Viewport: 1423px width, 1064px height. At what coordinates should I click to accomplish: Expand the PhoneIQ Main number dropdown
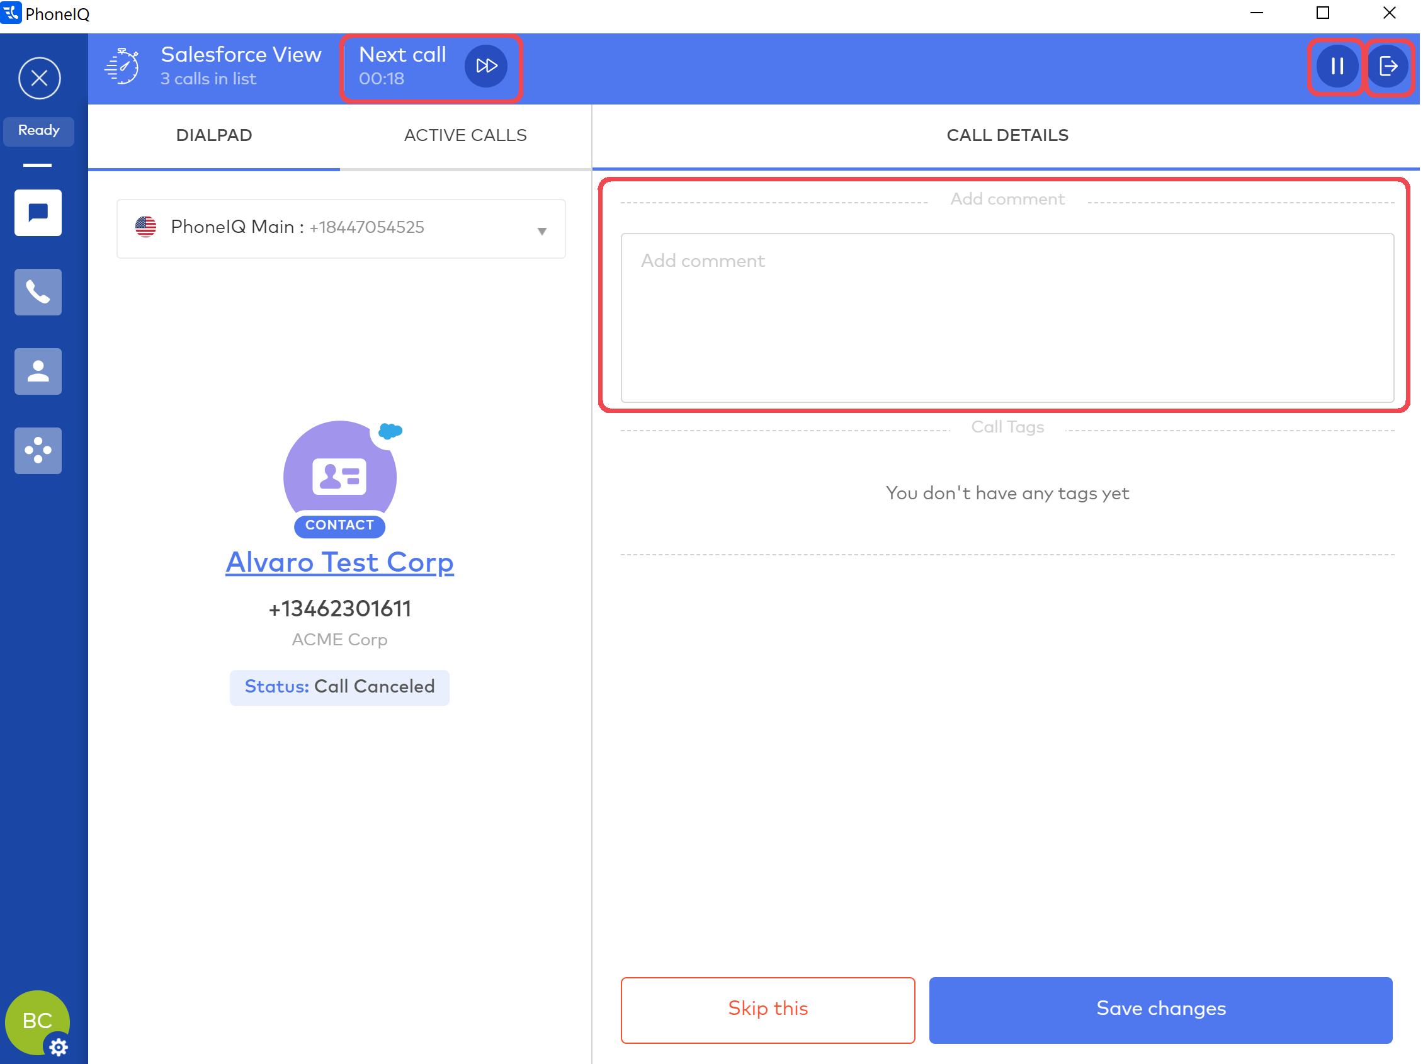[x=341, y=229]
